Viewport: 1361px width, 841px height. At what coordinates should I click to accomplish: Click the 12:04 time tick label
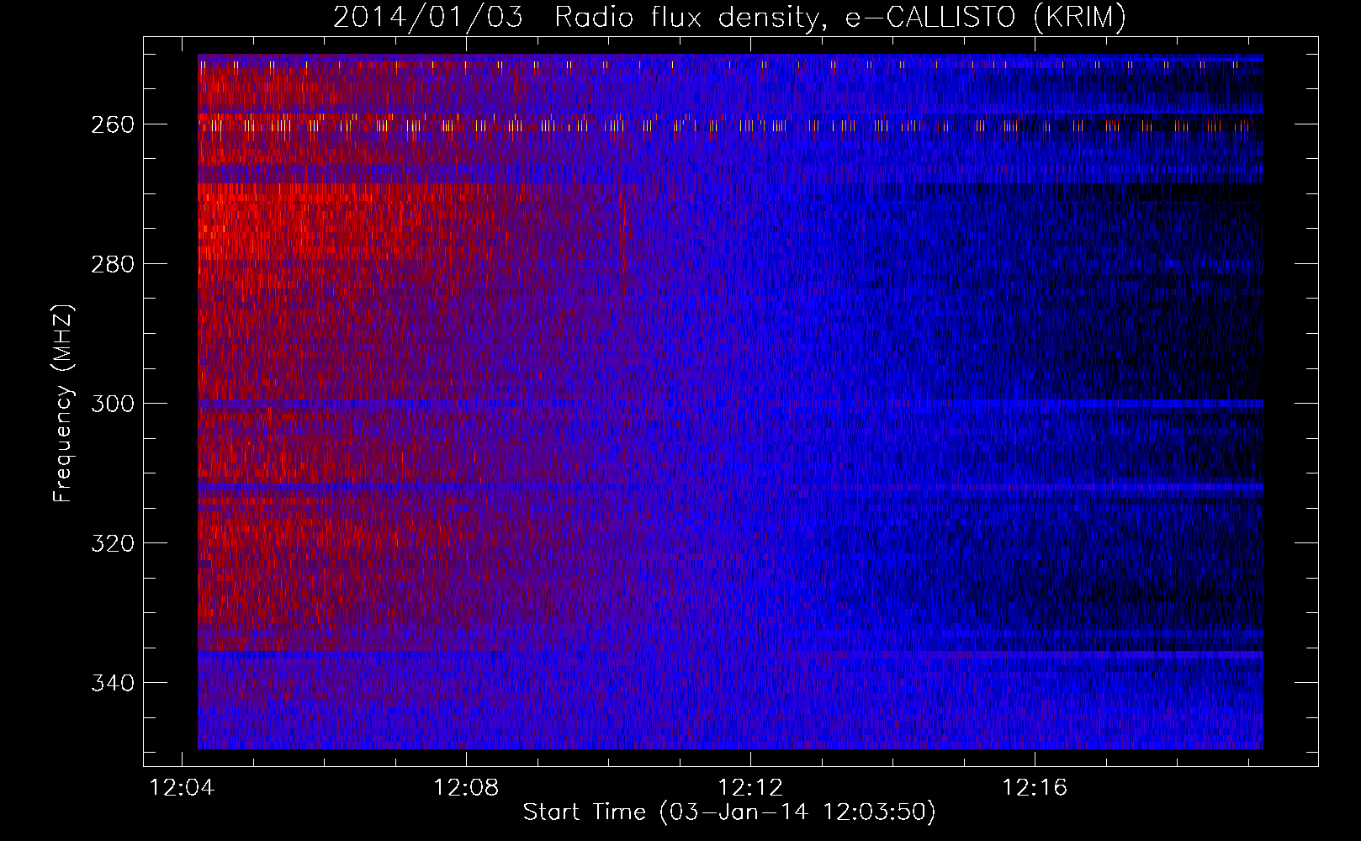pos(182,788)
